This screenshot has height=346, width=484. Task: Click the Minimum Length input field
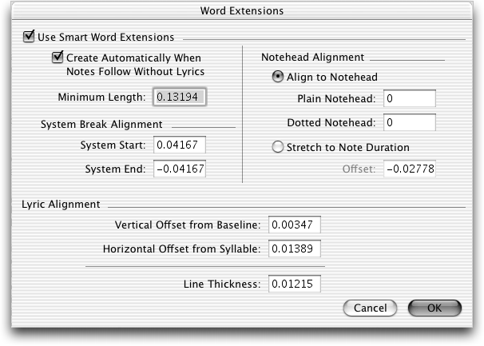(180, 97)
